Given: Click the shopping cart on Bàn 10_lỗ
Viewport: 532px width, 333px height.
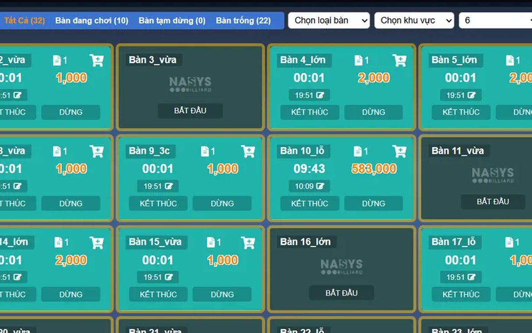Looking at the screenshot, I should pyautogui.click(x=399, y=151).
